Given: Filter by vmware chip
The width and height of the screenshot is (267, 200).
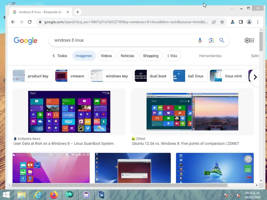Looking at the screenshot, I should point(72,76).
